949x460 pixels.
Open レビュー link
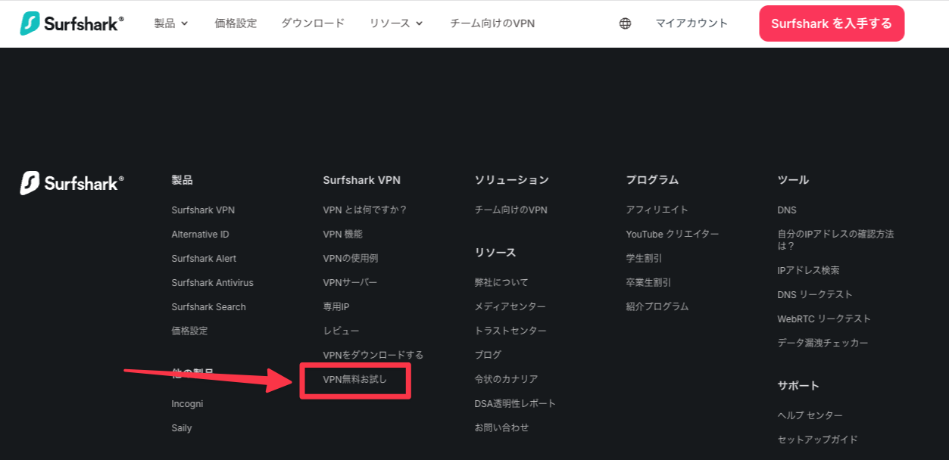pyautogui.click(x=341, y=331)
